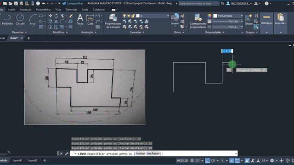294x165 pixels.
Task: Toggle annotation visibility icon in status bar
Action: pyautogui.click(x=247, y=160)
